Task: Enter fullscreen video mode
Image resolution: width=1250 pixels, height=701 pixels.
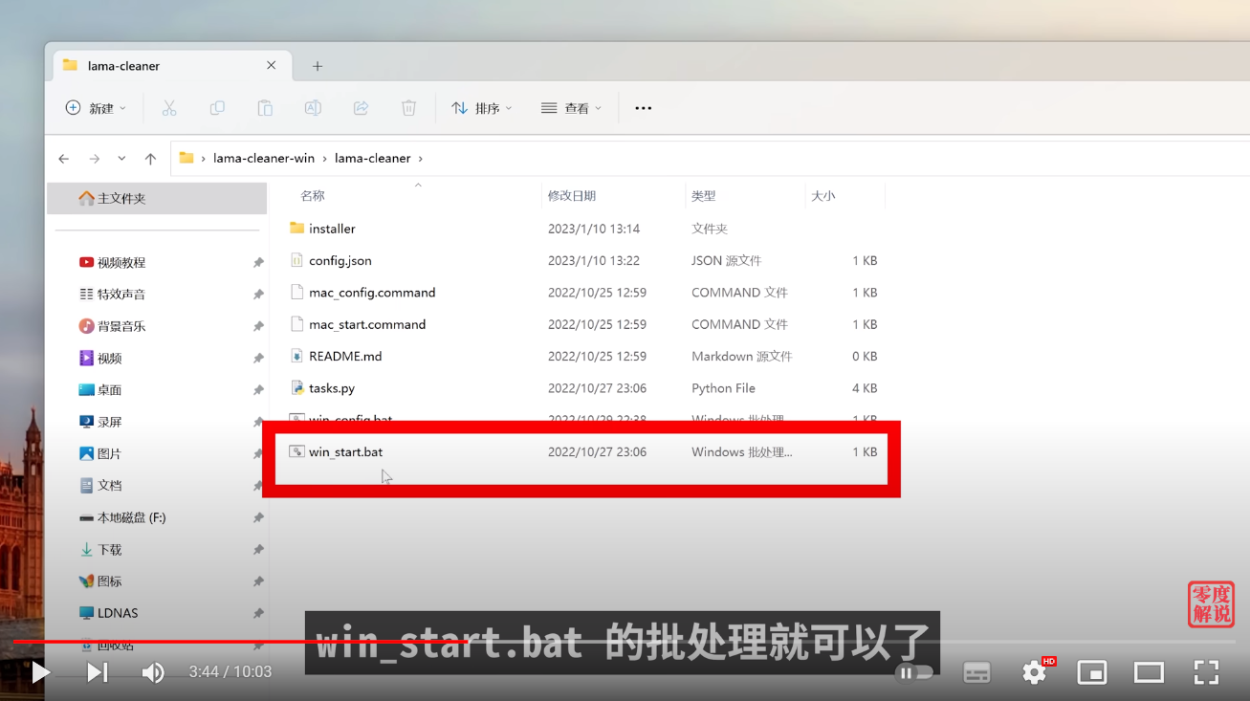Action: [1207, 672]
